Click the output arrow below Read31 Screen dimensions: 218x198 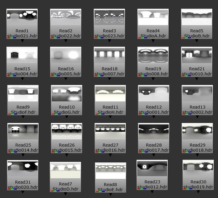tap(23, 192)
